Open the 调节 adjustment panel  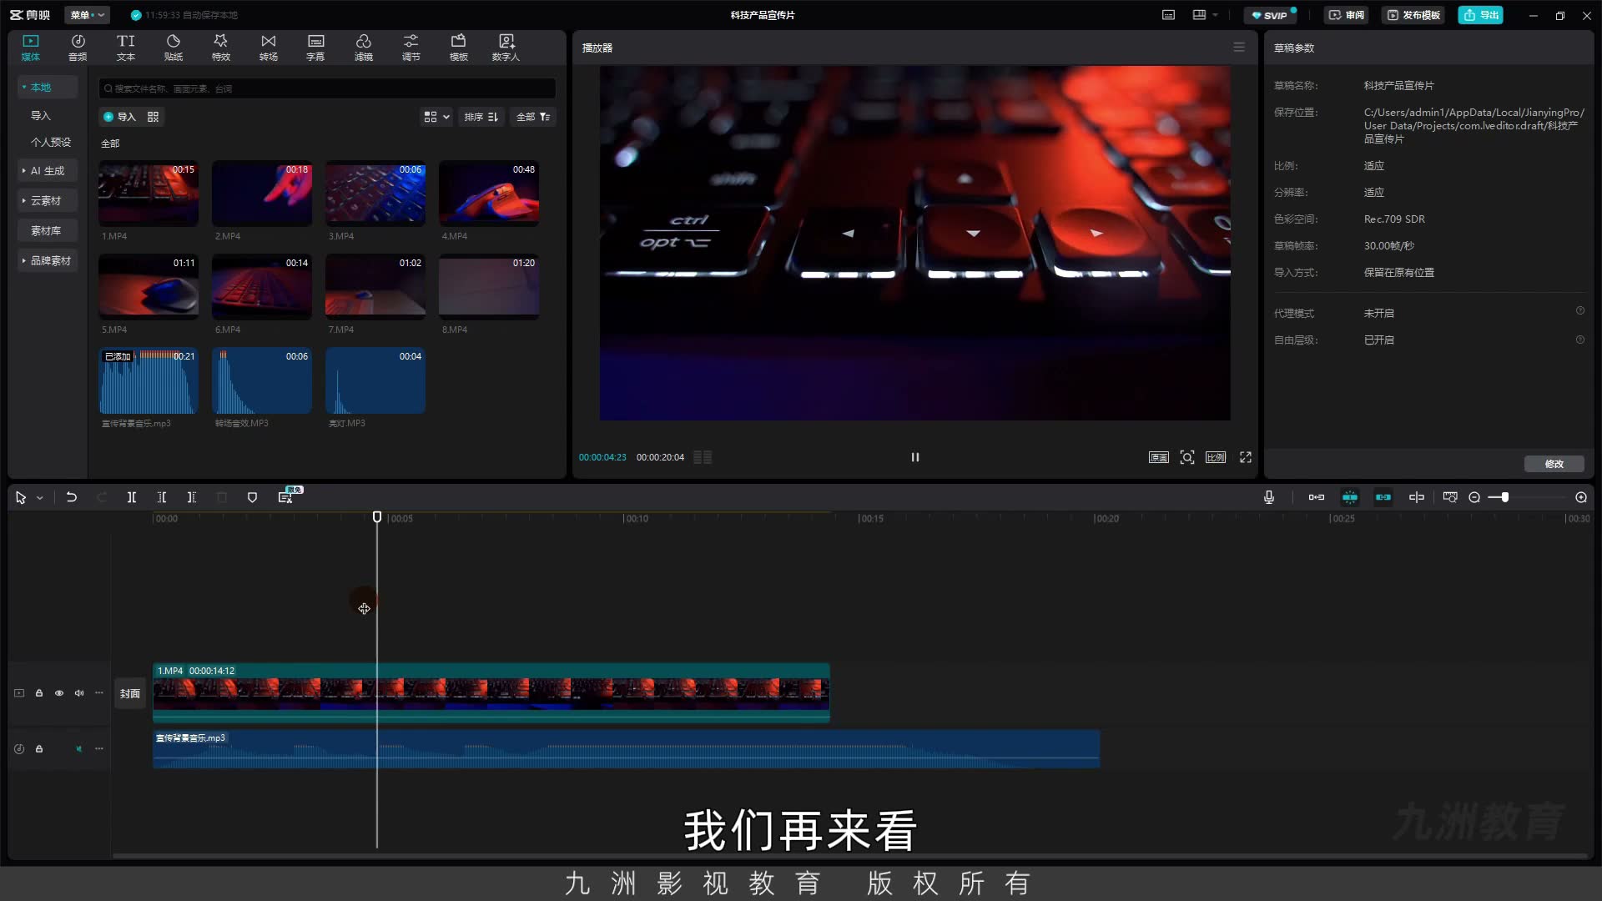[x=411, y=48]
